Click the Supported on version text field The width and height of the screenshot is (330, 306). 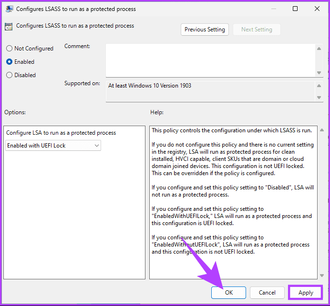tap(210, 91)
